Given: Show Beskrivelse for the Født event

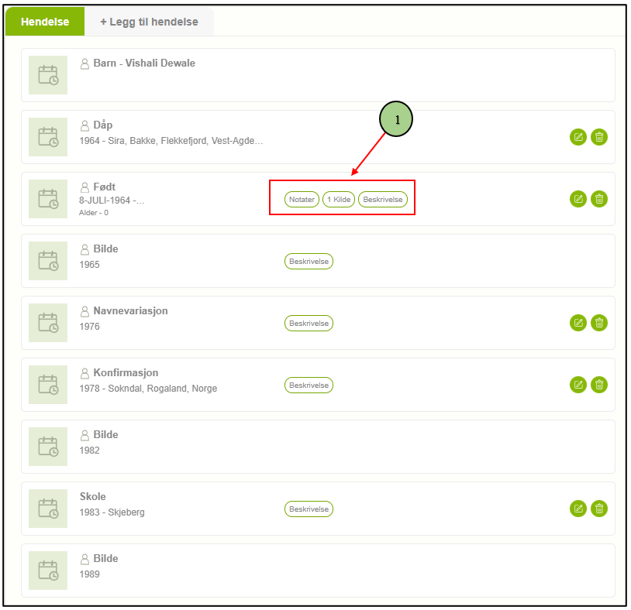Looking at the screenshot, I should coord(383,199).
